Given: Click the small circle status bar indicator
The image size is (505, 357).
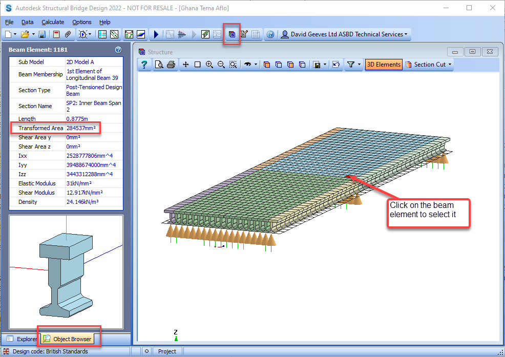Looking at the screenshot, I should (147, 351).
